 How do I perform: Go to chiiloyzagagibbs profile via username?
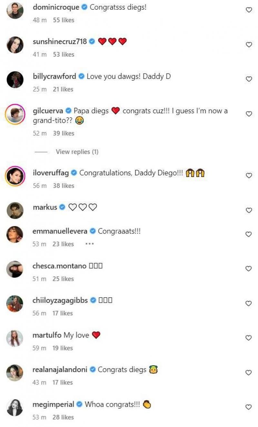pos(60,300)
